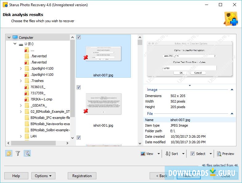Click the find file magnifier icon
This screenshot has height=183, width=242.
click(27, 153)
